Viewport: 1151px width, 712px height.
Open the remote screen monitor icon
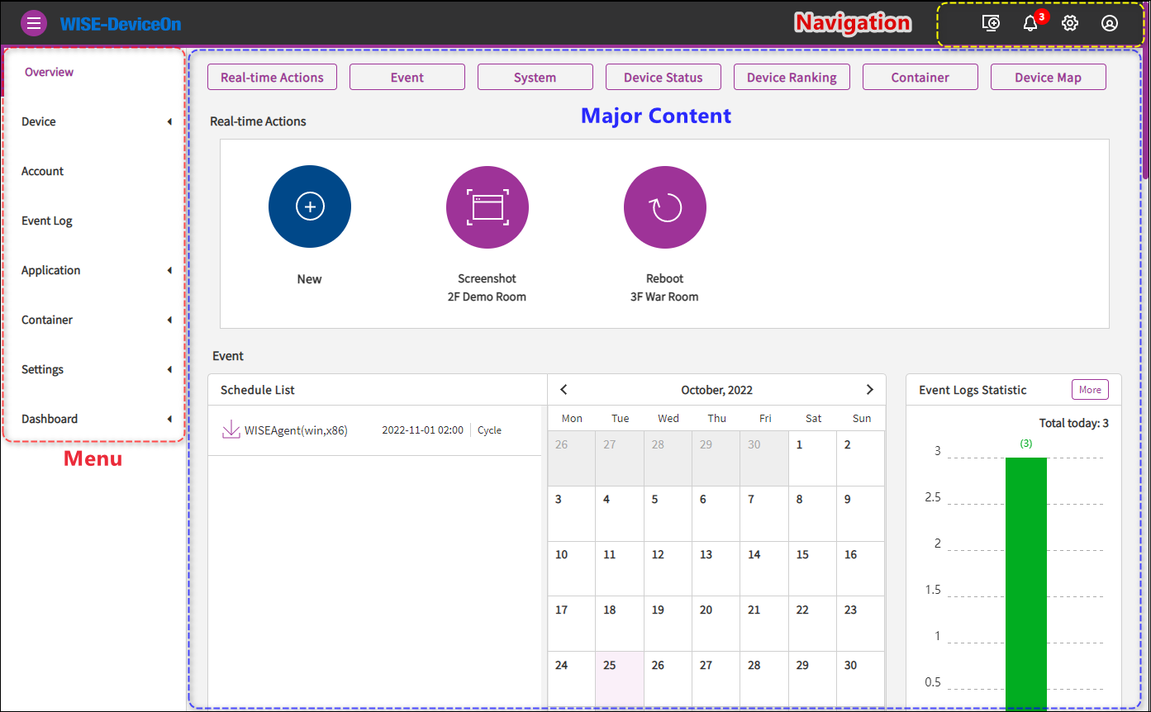click(x=990, y=23)
